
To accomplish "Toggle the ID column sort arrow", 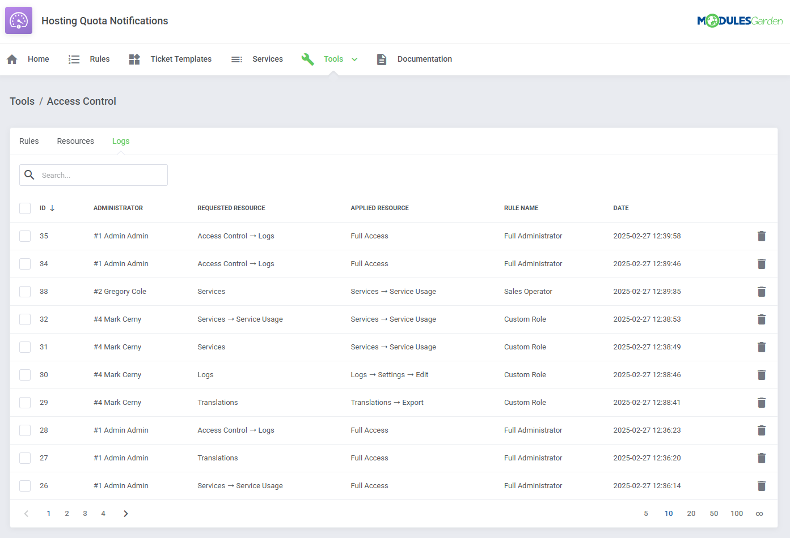I will pos(52,208).
